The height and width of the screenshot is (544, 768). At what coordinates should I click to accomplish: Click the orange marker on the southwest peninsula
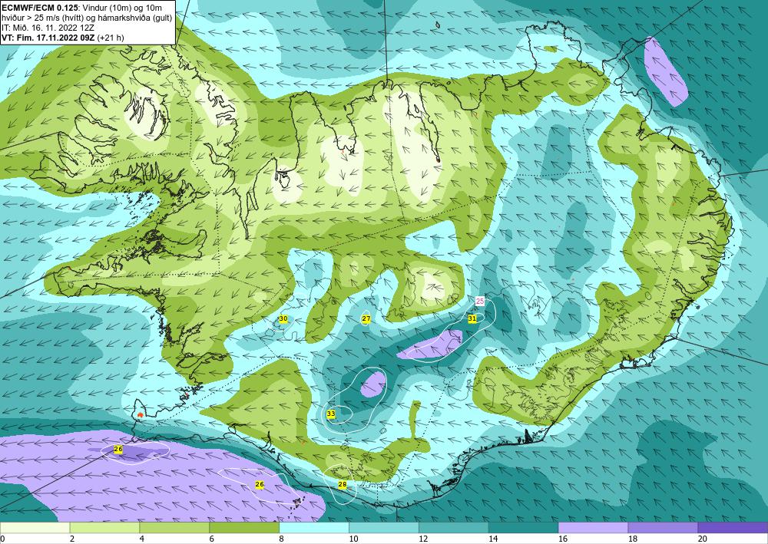[x=141, y=414]
